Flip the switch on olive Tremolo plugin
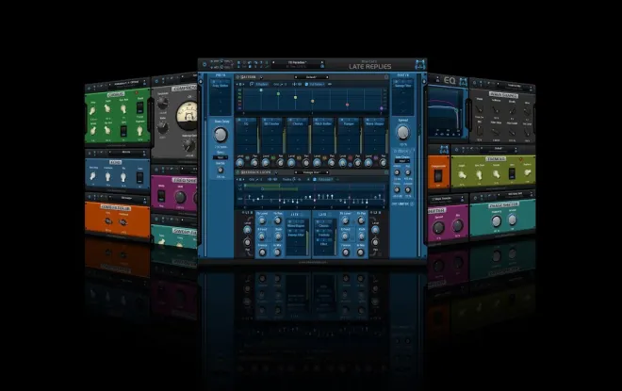622x391 pixels. pos(512,173)
